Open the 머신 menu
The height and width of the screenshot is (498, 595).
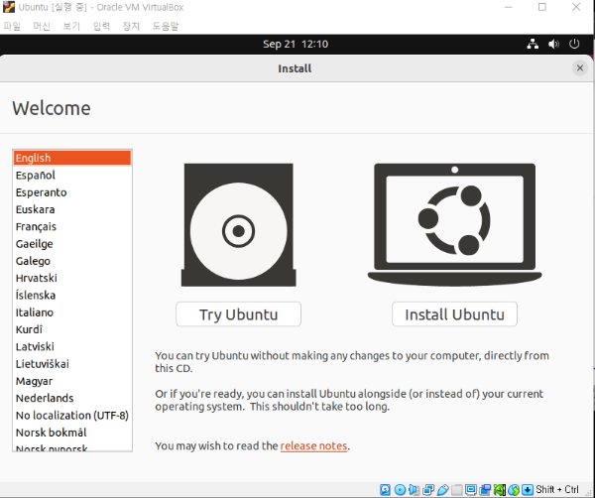coord(42,26)
